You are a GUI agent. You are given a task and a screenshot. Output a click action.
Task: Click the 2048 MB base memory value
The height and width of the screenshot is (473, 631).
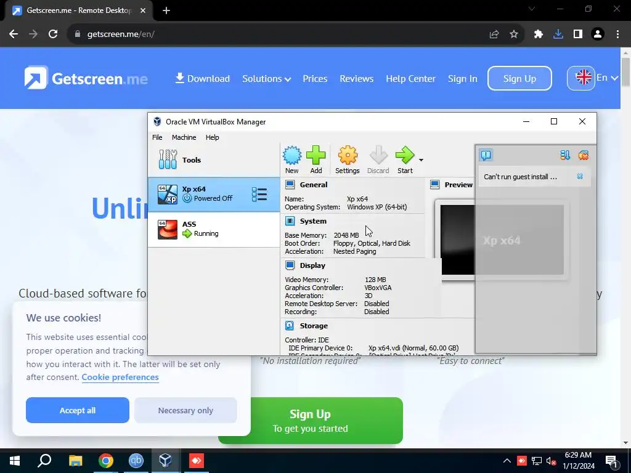pyautogui.click(x=346, y=235)
